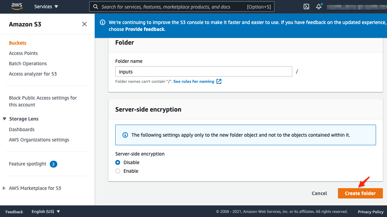Image resolution: width=387 pixels, height=217 pixels.
Task: Focus the AWS services search box
Action: tap(181, 7)
